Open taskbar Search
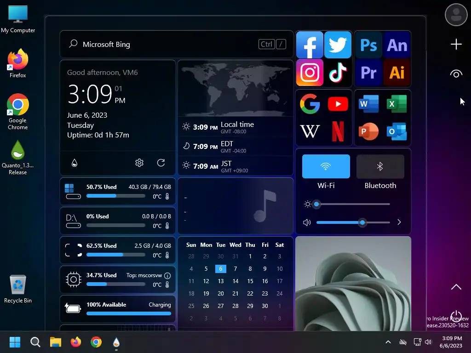Image resolution: width=471 pixels, height=353 pixels. tap(35, 342)
